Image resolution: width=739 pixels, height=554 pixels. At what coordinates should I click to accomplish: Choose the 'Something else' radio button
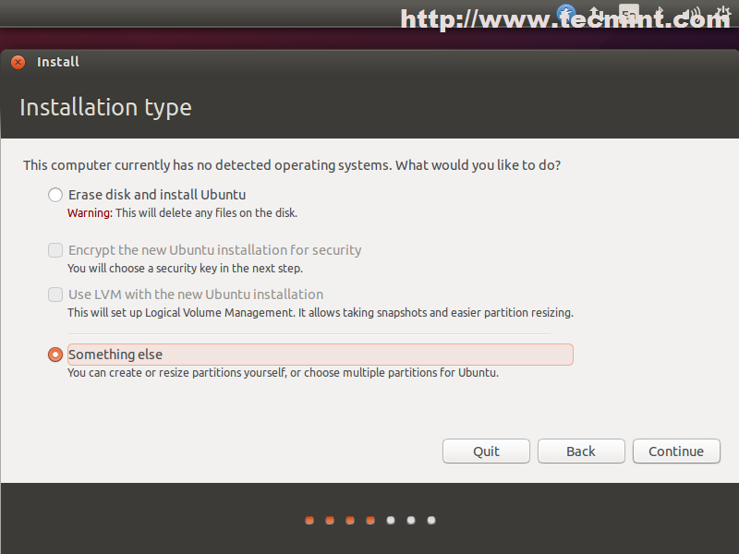tap(55, 355)
